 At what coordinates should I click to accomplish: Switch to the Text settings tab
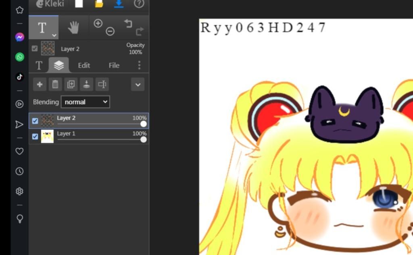tap(39, 65)
